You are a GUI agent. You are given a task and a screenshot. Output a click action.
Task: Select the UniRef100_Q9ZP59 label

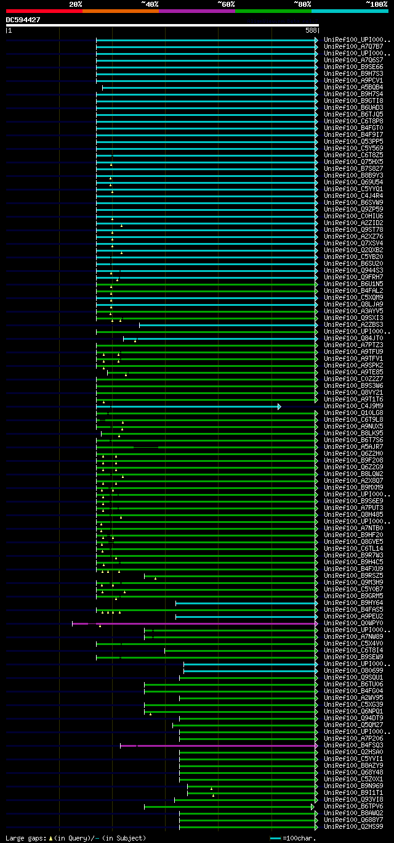click(353, 209)
